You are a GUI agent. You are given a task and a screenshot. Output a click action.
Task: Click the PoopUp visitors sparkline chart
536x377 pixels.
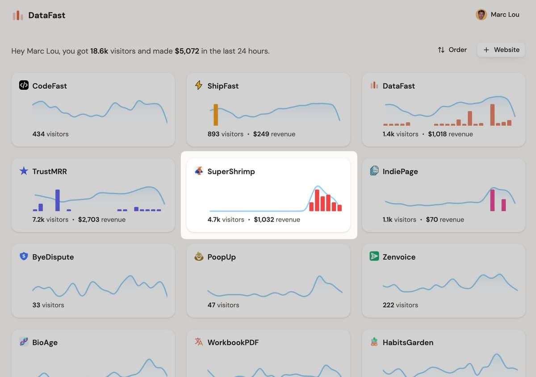[275, 286]
